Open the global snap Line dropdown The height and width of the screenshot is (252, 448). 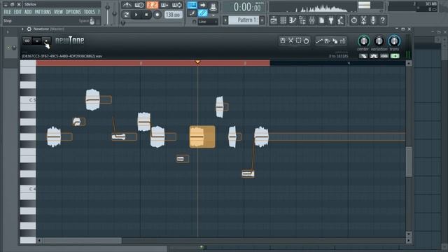(208, 22)
